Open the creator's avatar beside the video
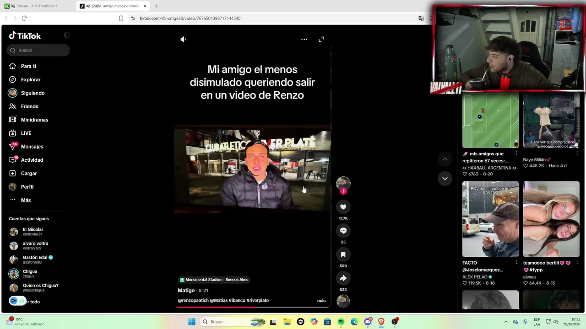 [343, 183]
